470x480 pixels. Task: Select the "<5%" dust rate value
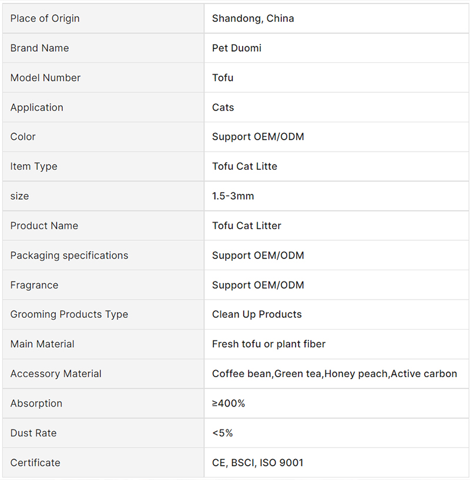[x=222, y=433]
